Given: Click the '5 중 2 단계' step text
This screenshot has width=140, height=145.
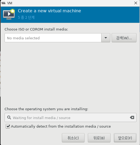Looking at the screenshot, I should 26,17.
